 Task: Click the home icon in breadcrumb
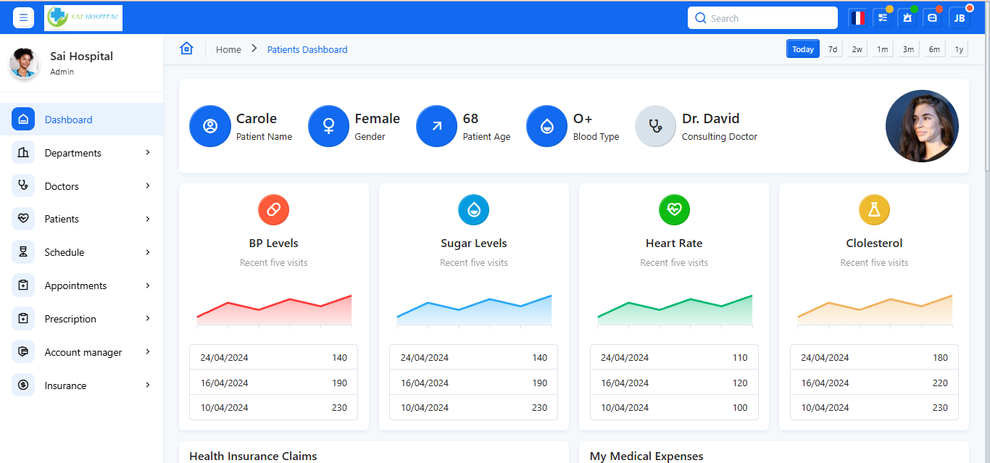click(186, 49)
